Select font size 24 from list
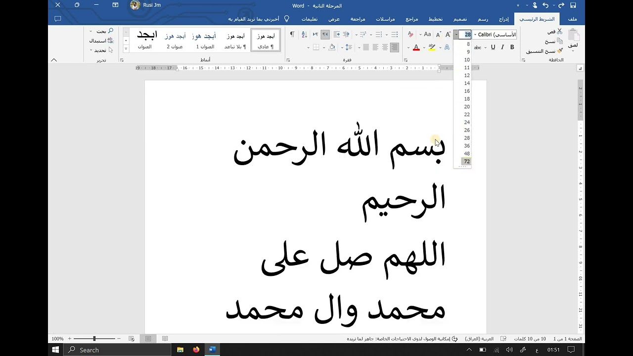 coord(463,122)
